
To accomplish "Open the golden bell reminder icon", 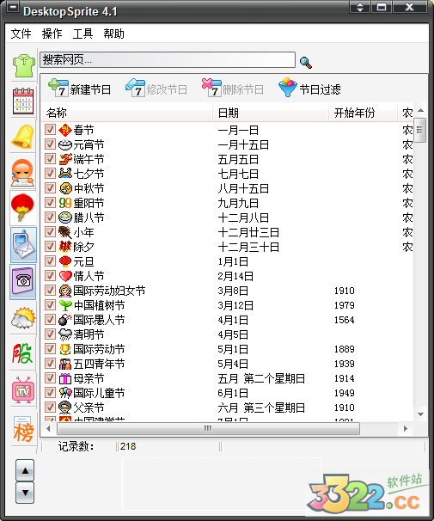I will tap(23, 137).
